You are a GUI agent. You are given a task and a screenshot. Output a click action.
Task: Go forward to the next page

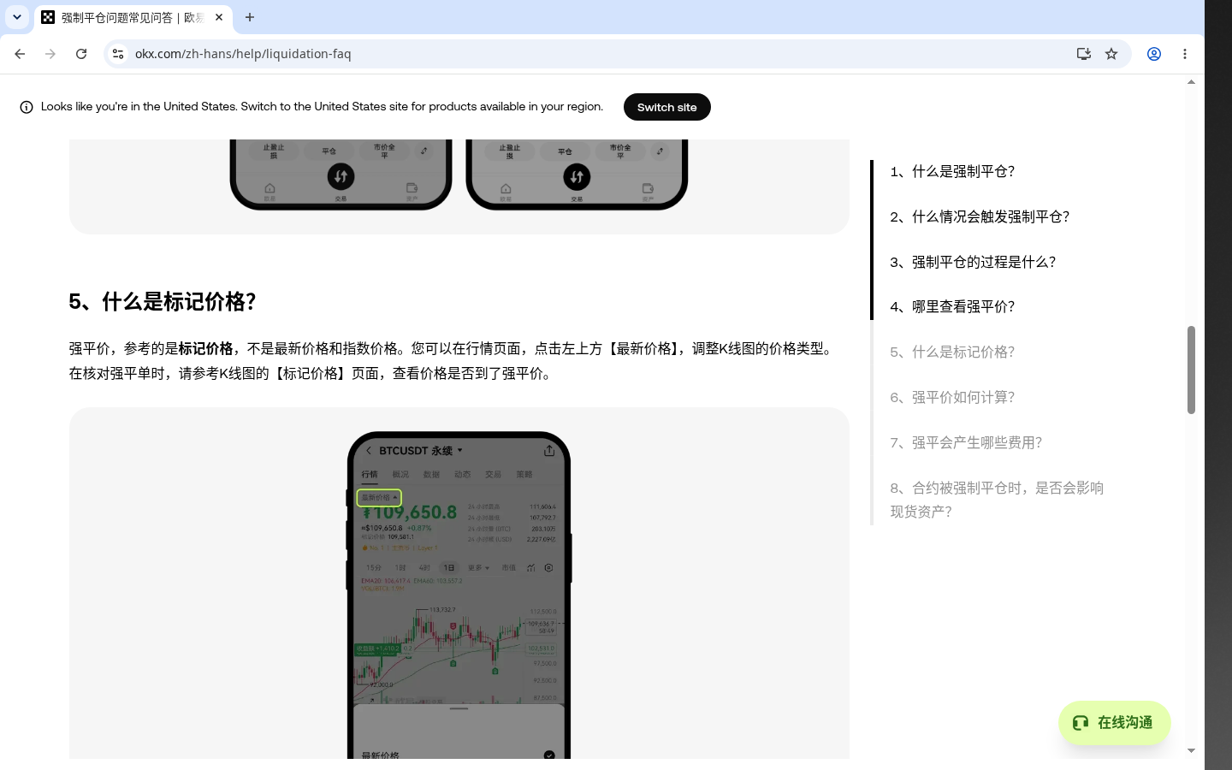[x=50, y=54]
